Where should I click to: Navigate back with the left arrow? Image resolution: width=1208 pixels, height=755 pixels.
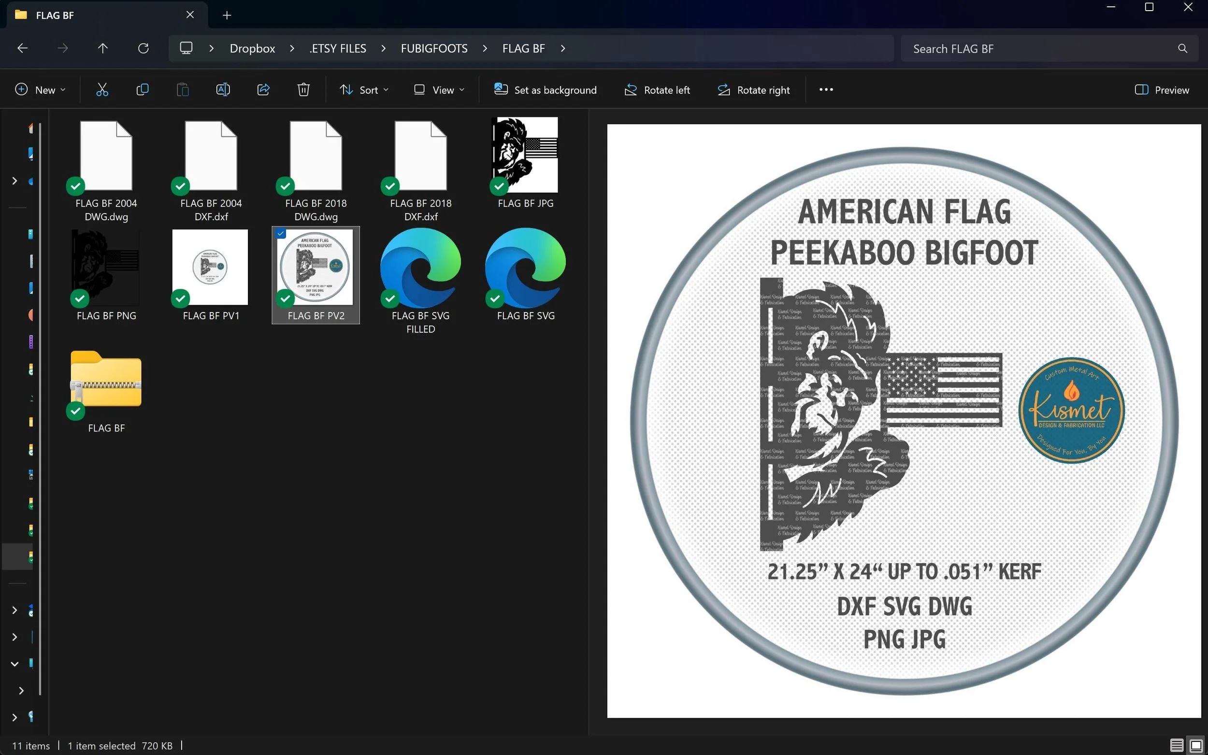click(23, 48)
